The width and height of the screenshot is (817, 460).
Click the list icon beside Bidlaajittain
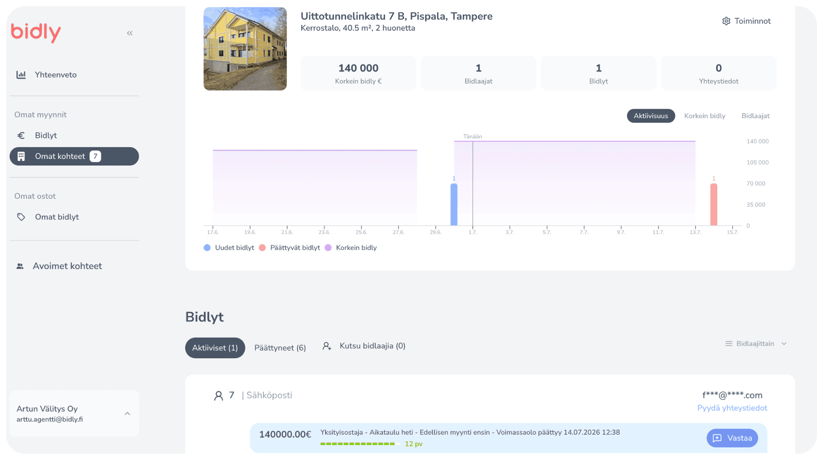(x=728, y=344)
